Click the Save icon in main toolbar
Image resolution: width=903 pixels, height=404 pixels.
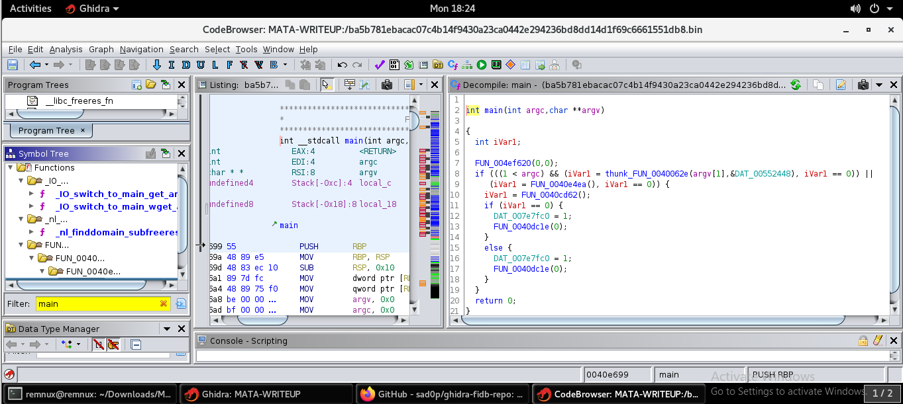click(x=12, y=65)
